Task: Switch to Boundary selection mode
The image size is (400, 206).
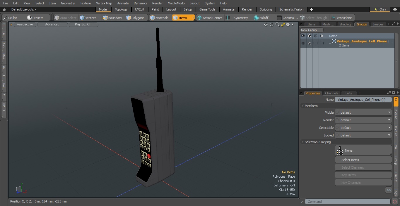Action: click(x=112, y=18)
